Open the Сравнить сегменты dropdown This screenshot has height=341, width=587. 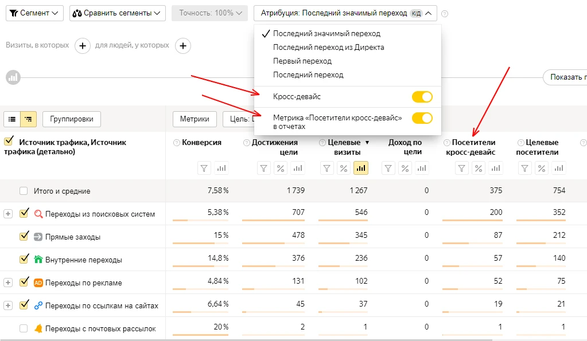(x=118, y=13)
